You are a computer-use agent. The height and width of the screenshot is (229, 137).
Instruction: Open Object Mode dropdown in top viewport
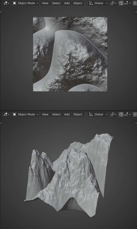point(26,3)
